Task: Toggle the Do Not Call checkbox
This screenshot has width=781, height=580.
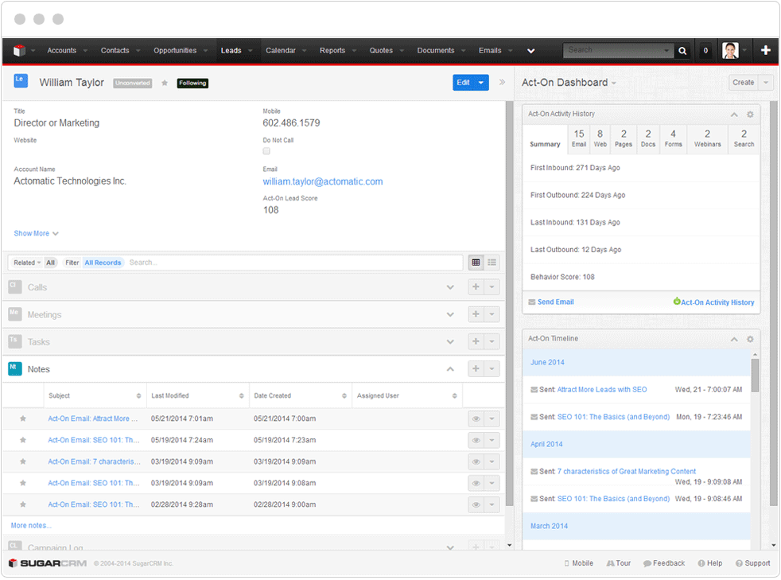Action: point(266,151)
